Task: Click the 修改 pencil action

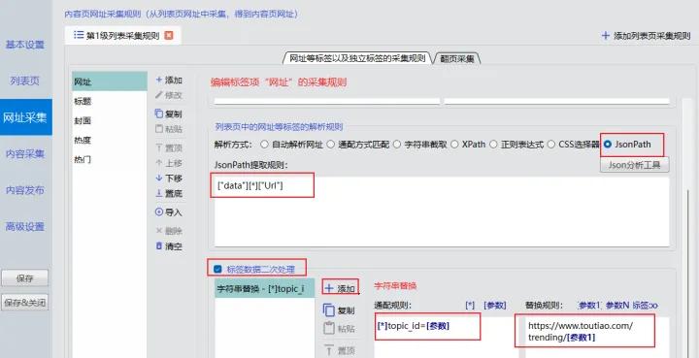Action: click(169, 95)
